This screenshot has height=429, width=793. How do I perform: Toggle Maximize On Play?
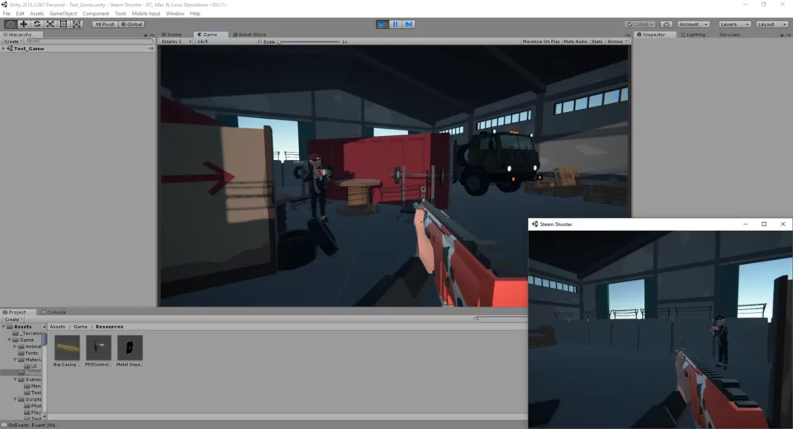[541, 41]
